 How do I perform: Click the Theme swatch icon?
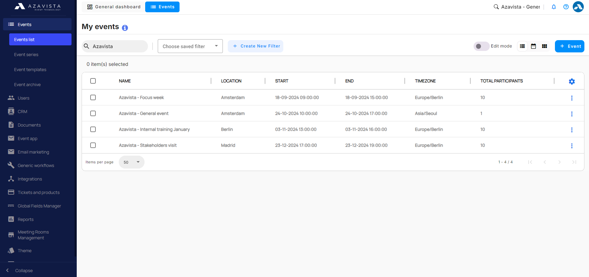(x=11, y=250)
